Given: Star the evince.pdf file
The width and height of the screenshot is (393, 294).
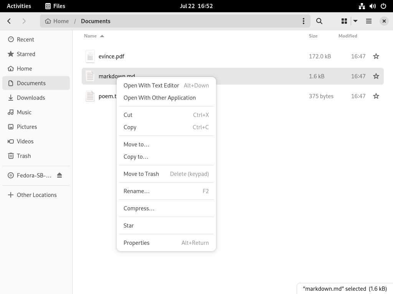Looking at the screenshot, I should [x=376, y=56].
